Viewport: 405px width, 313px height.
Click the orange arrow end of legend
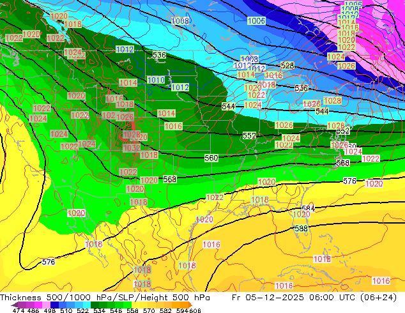pos(190,305)
